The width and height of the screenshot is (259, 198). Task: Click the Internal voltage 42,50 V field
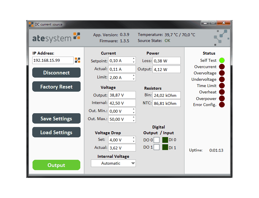(122, 103)
